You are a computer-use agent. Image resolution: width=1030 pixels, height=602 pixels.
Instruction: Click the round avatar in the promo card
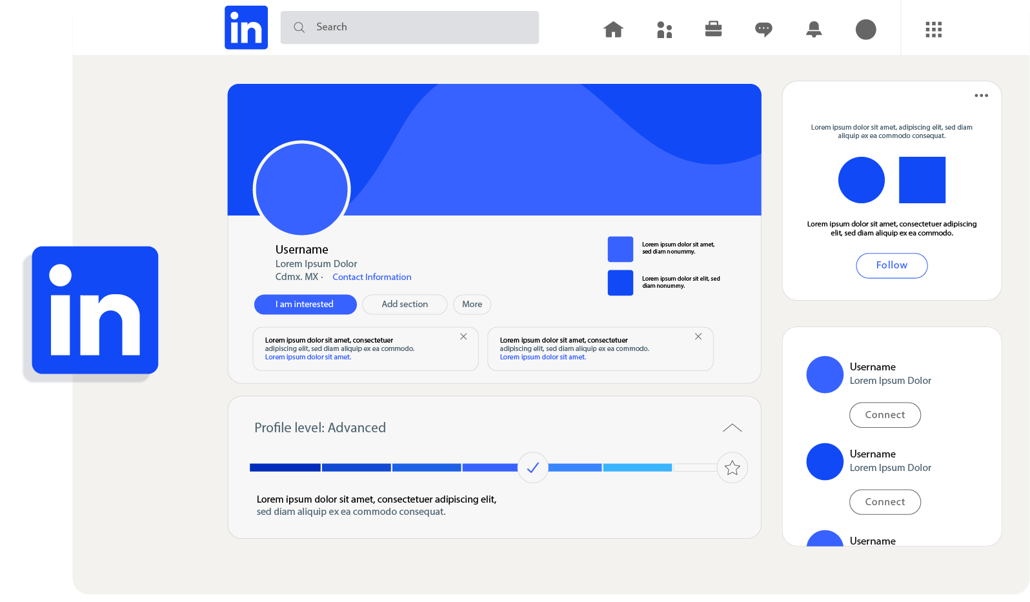click(x=862, y=180)
